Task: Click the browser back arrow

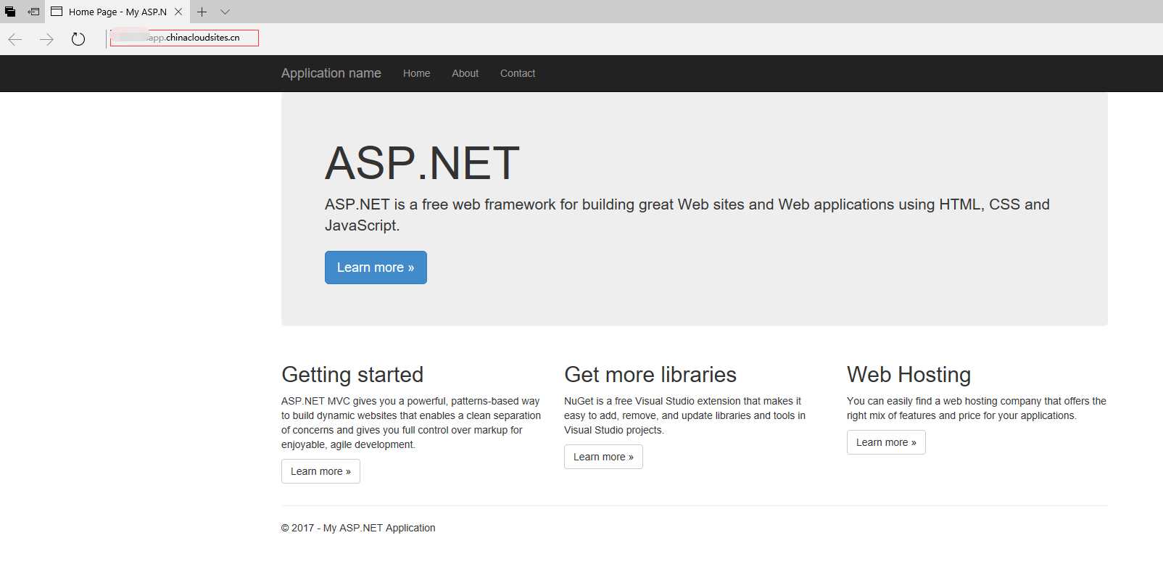Action: 15,39
